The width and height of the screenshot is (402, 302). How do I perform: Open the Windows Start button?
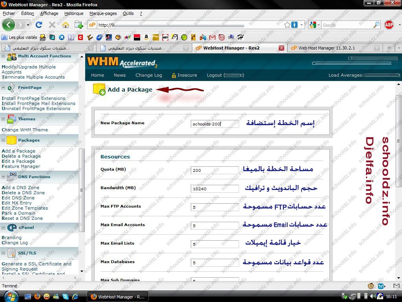(11, 296)
